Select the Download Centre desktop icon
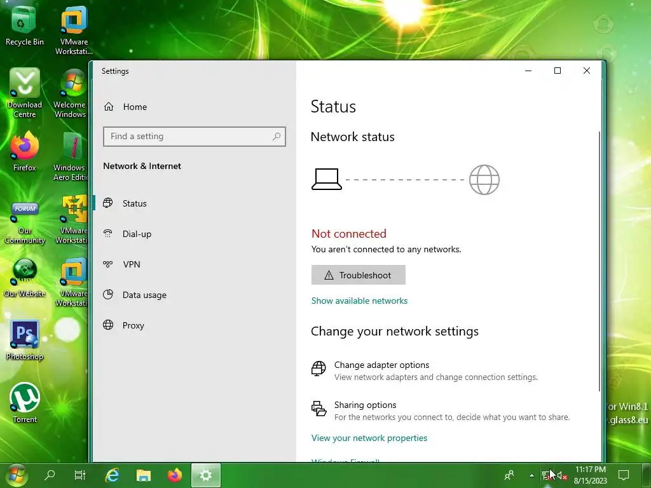651x488 pixels. pos(25,93)
